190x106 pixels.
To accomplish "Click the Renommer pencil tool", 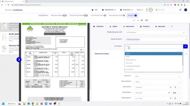I will [x=129, y=26].
